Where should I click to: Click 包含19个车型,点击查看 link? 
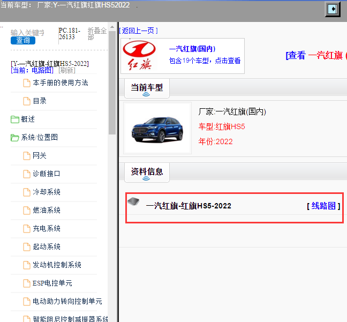click(205, 61)
